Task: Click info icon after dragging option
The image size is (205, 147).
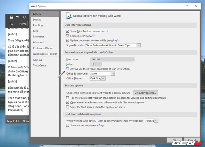Action: click(119, 40)
